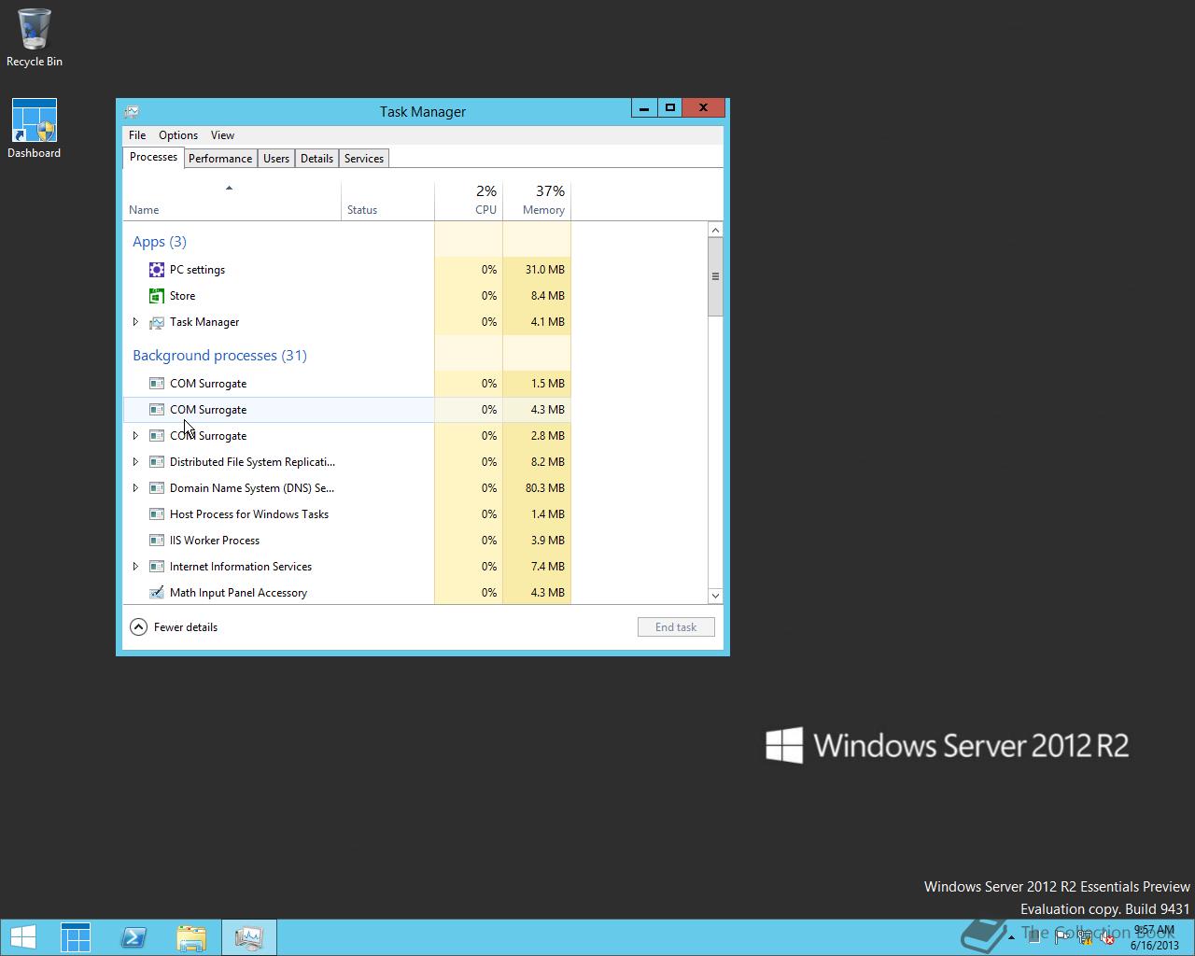Screen dimensions: 1195x956
Task: Expand the third COM Surrogate row
Action: tap(135, 436)
